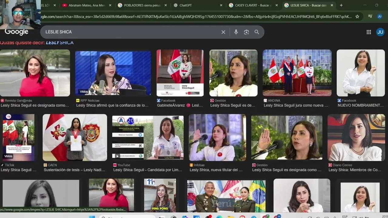
Task: Click Diario Correo source label
Action: (x=343, y=165)
